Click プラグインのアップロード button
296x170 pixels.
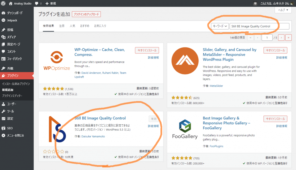pyautogui.click(x=86, y=14)
